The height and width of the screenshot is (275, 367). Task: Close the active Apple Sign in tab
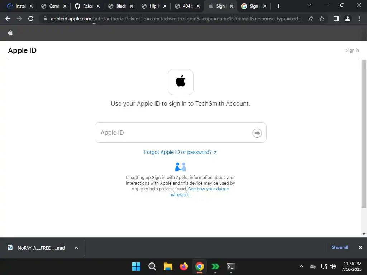click(x=232, y=6)
